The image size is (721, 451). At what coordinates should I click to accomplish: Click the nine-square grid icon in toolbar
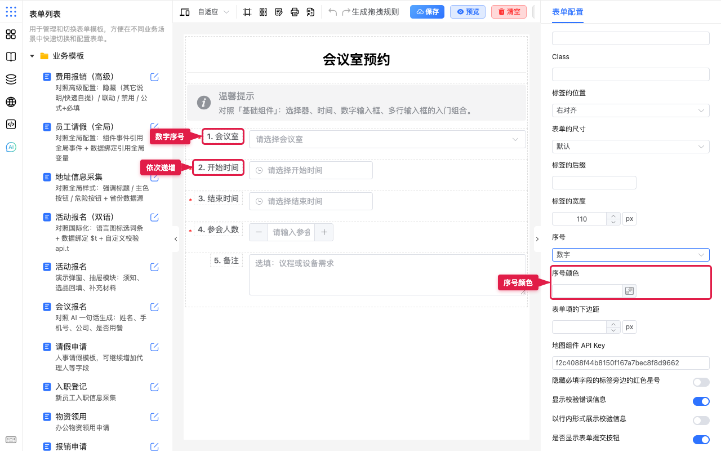pyautogui.click(x=263, y=12)
